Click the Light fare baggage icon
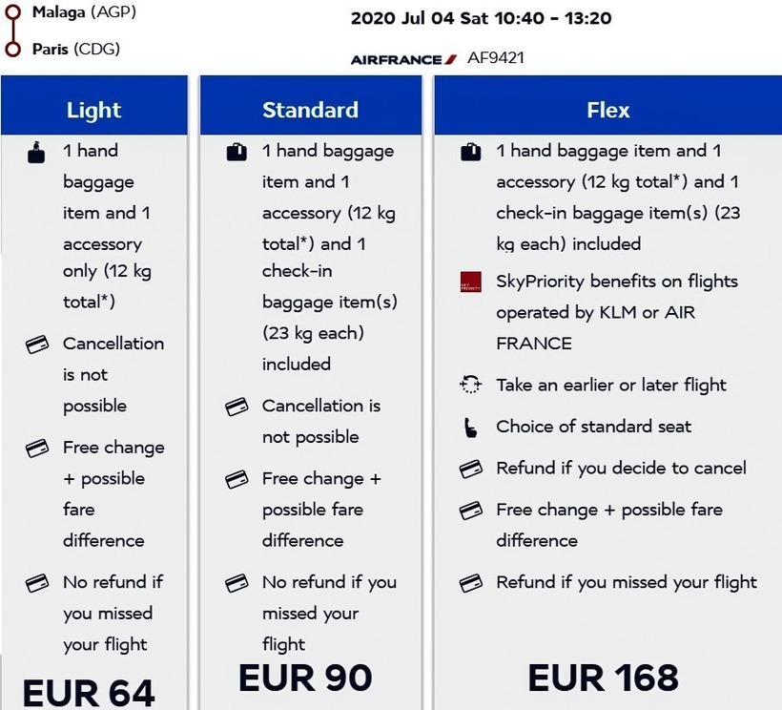The width and height of the screenshot is (782, 710). pos(36,151)
